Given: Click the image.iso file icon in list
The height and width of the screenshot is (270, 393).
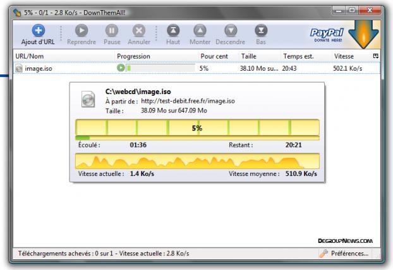Looking at the screenshot, I should (19, 68).
